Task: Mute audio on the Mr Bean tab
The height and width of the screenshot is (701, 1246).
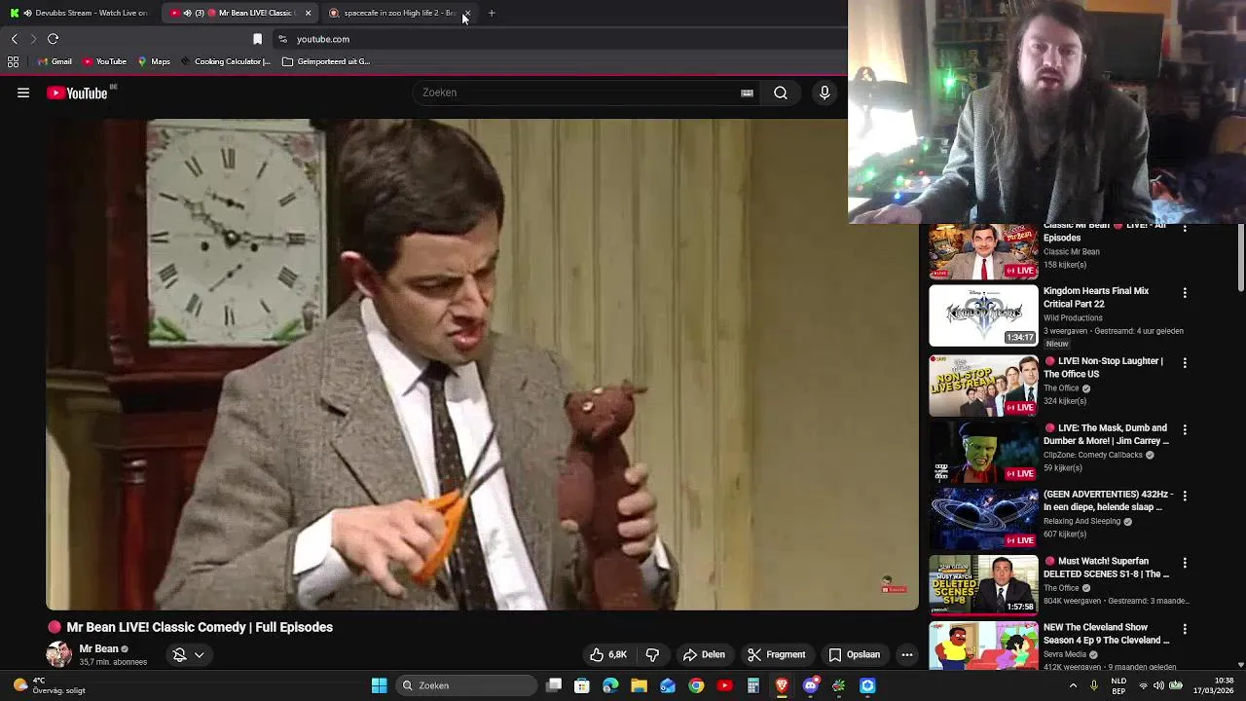Action: coord(187,13)
